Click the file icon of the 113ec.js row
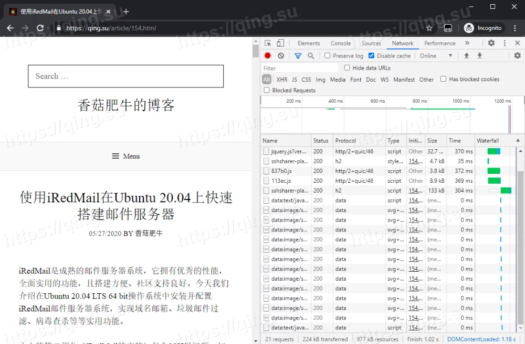The height and width of the screenshot is (344, 525). click(x=266, y=181)
